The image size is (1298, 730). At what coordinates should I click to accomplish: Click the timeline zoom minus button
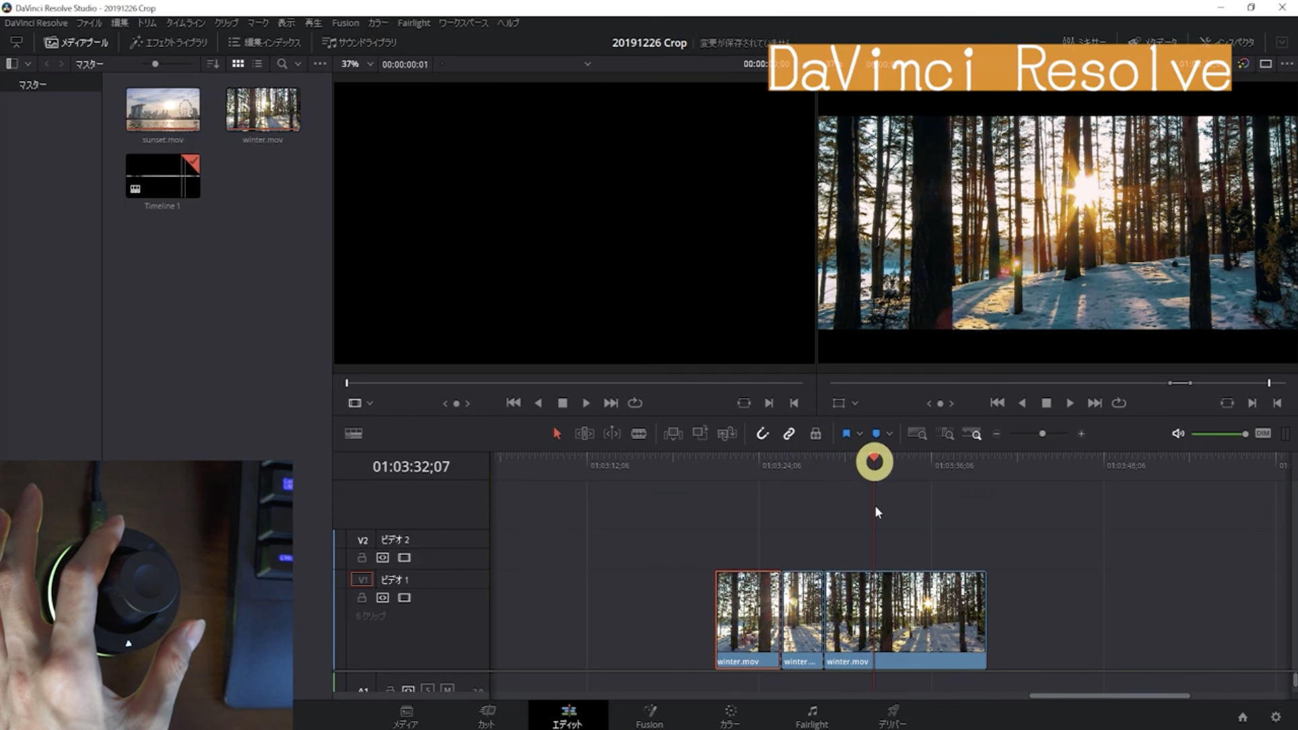[x=996, y=434]
